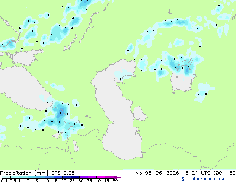Screen dimensions: 236x182
Task: Click the forecast date 'Mo 08-06-2026'
Action: [x=157, y=173]
